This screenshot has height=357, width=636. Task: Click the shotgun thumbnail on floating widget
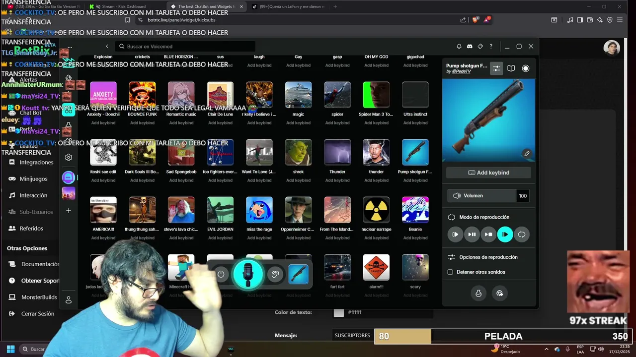[298, 274]
